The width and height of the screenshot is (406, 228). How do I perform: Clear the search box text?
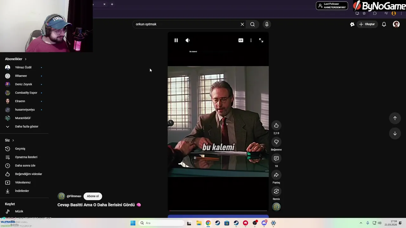[x=242, y=24]
